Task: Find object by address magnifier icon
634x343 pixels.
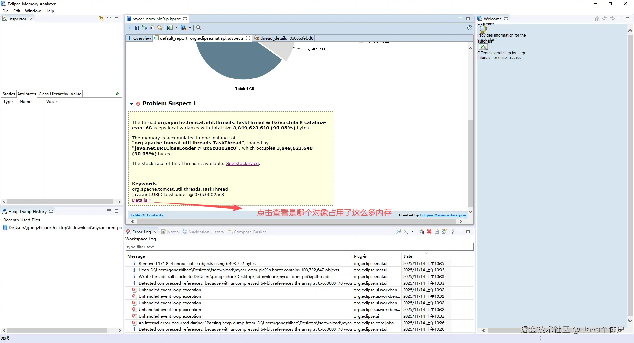Action: coord(199,28)
